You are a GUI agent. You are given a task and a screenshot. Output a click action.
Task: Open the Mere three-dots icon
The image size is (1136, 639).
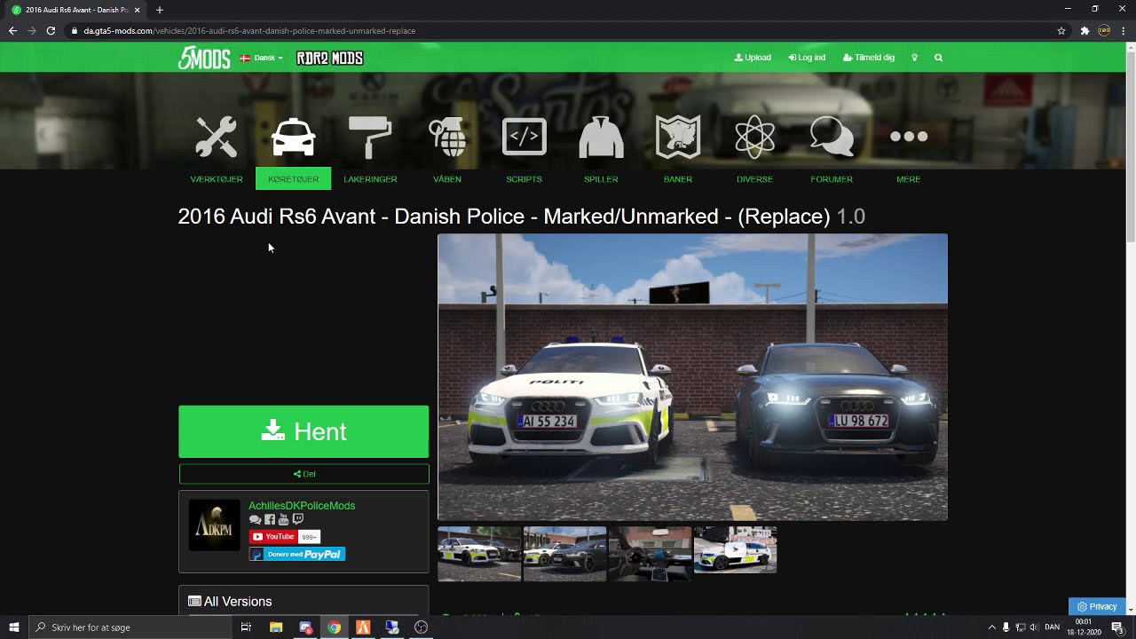pos(909,137)
